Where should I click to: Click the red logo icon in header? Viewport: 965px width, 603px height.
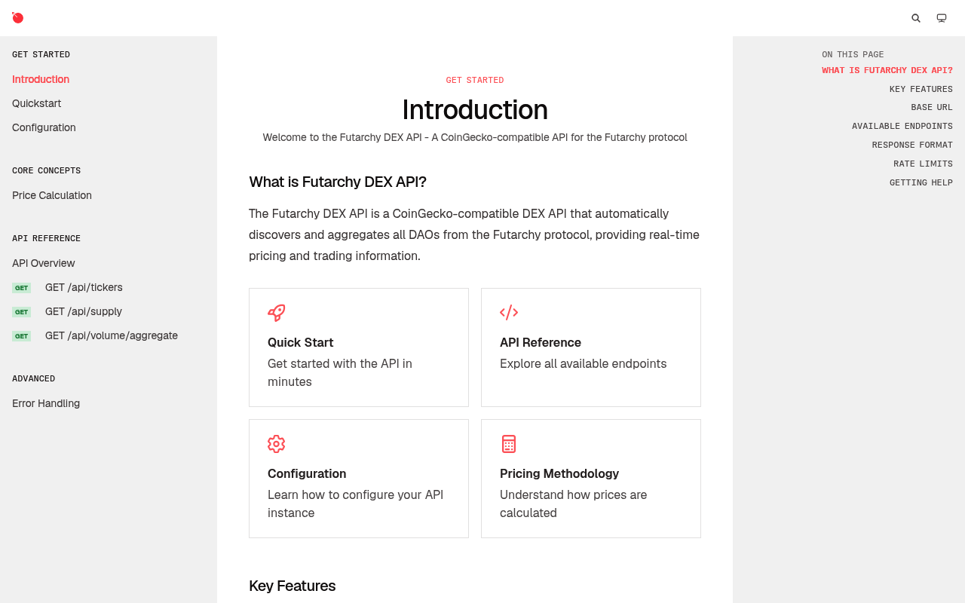click(x=18, y=17)
